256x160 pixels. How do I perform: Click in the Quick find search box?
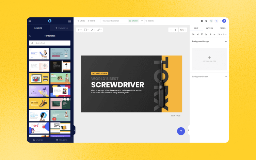click(50, 43)
